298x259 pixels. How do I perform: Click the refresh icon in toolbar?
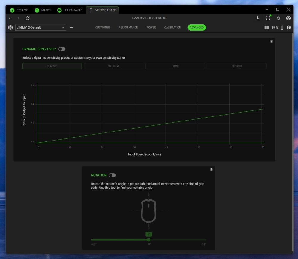click(x=27, y=18)
